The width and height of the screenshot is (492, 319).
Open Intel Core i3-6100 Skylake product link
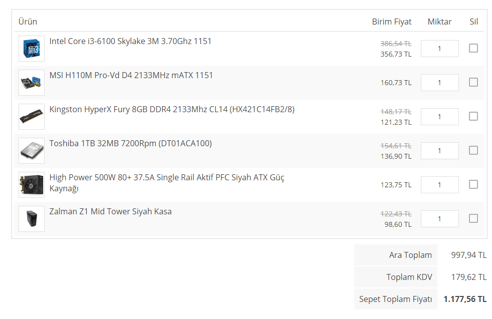pos(130,41)
